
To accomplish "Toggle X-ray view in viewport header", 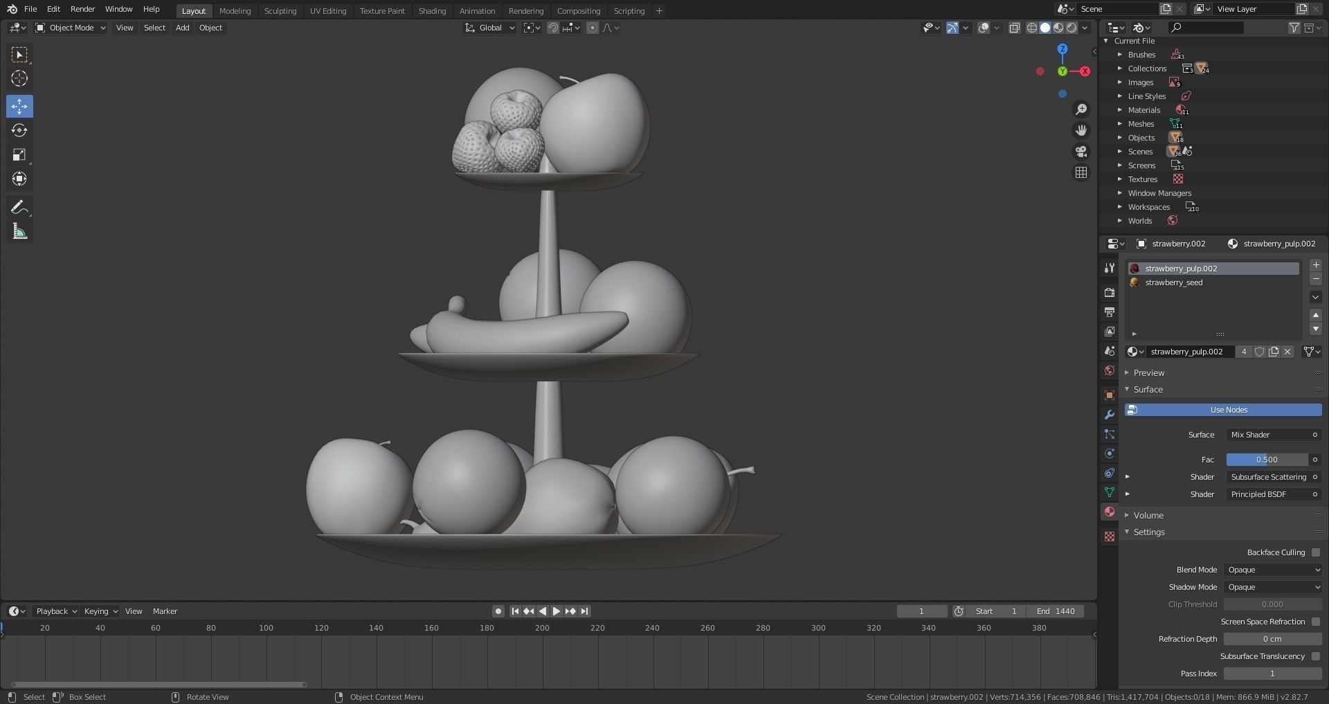I will click(x=1014, y=28).
